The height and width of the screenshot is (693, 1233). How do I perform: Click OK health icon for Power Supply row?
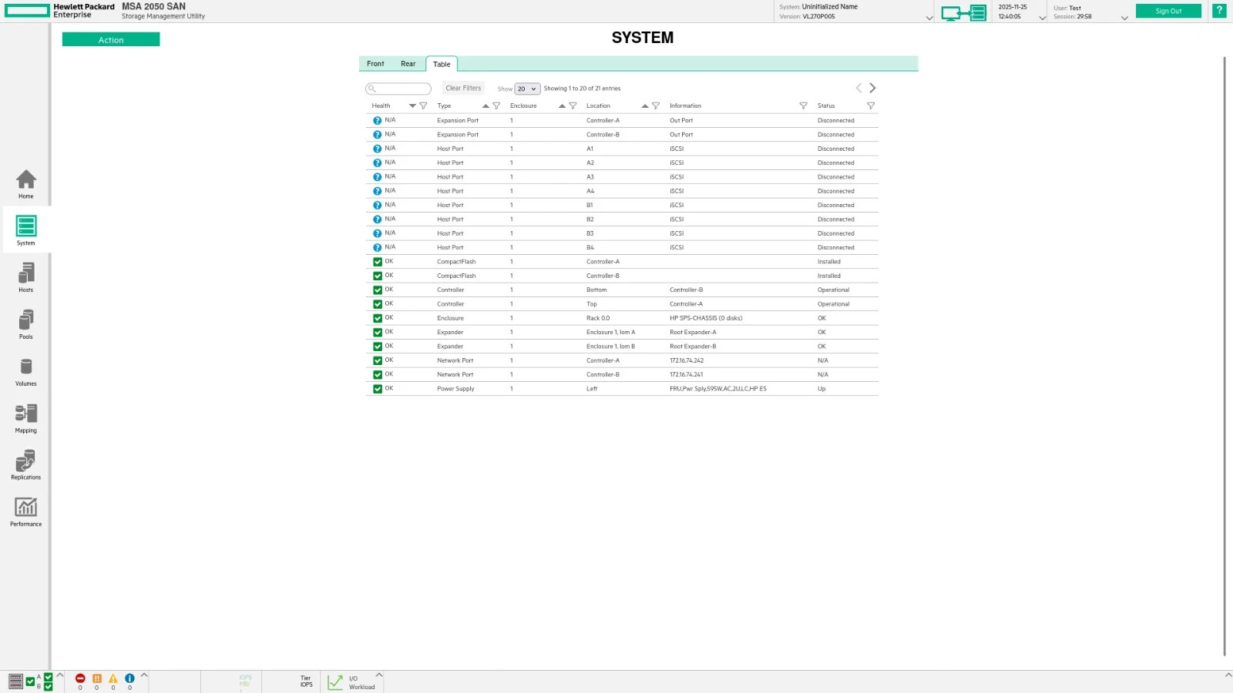click(x=378, y=389)
